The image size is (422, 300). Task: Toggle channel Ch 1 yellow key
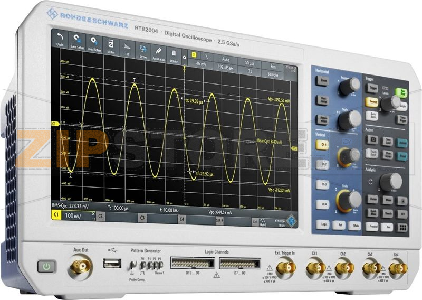click(x=323, y=145)
